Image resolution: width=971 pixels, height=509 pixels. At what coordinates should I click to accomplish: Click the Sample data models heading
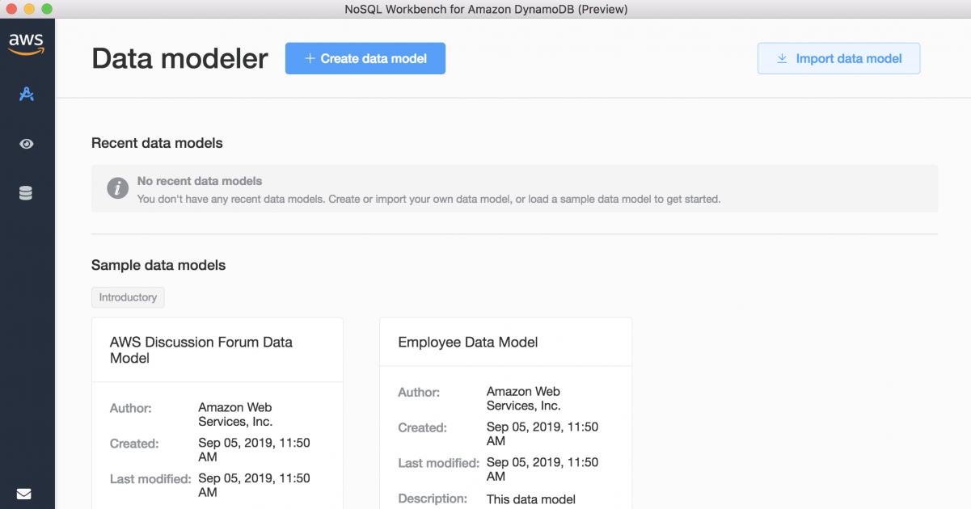[158, 265]
